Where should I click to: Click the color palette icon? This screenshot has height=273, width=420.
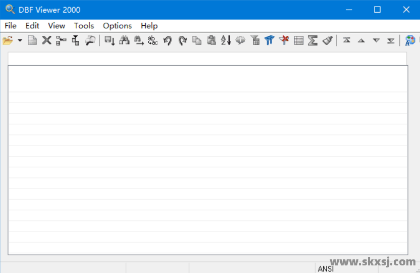[x=410, y=40]
